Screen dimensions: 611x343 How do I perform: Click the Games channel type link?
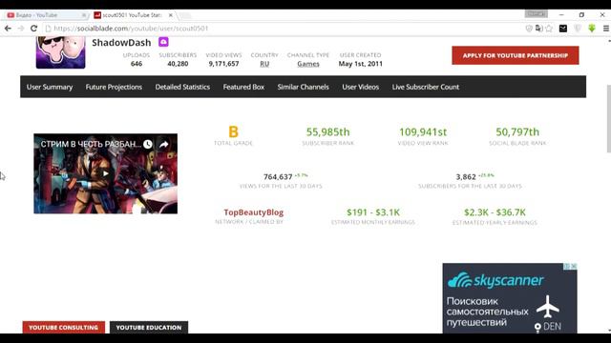(x=308, y=64)
